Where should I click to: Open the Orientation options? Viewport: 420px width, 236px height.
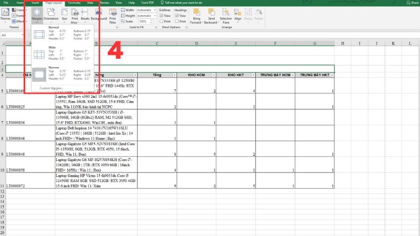point(51,15)
